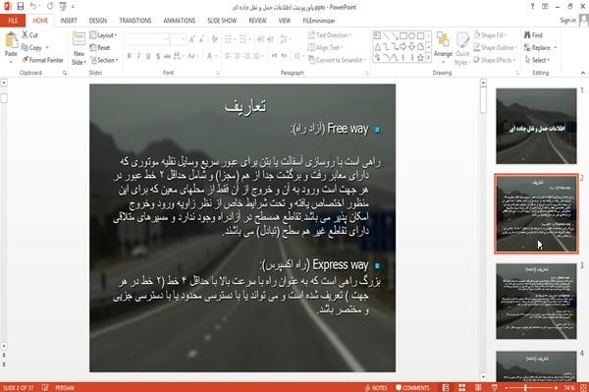Click Clear All Formatting icon

tap(214, 38)
